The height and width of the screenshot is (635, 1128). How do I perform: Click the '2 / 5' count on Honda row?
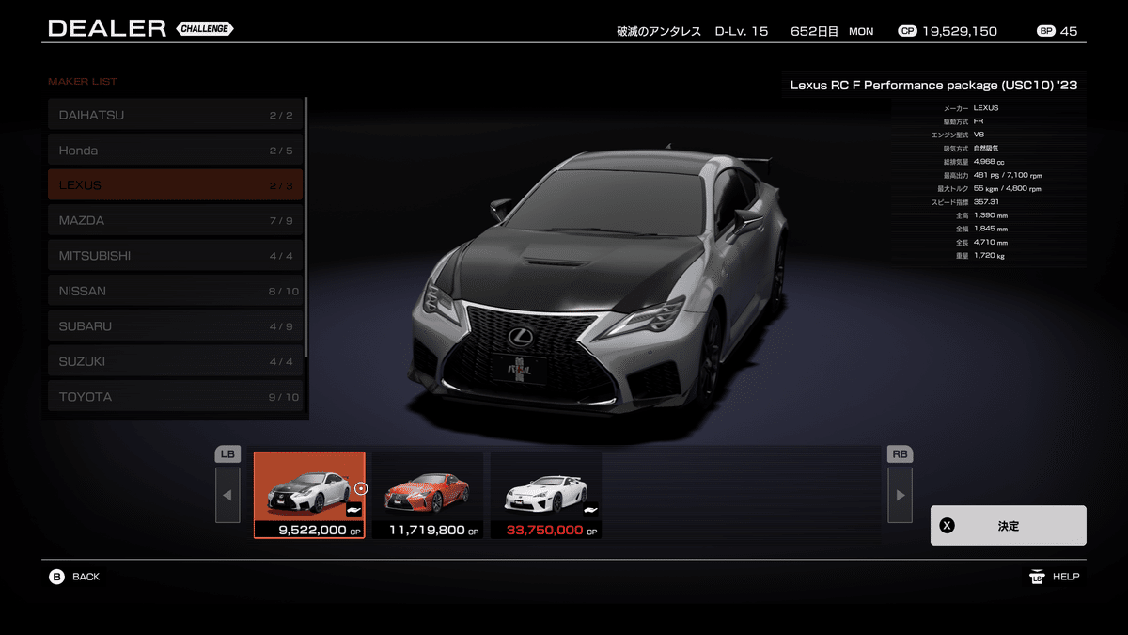click(281, 151)
